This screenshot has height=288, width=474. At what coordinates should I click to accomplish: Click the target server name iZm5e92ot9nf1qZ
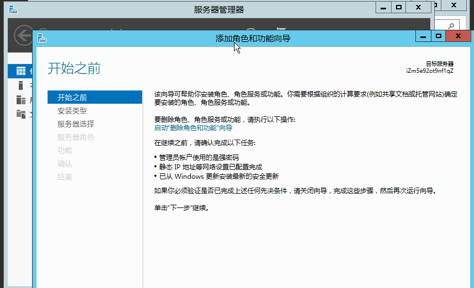pyautogui.click(x=430, y=71)
